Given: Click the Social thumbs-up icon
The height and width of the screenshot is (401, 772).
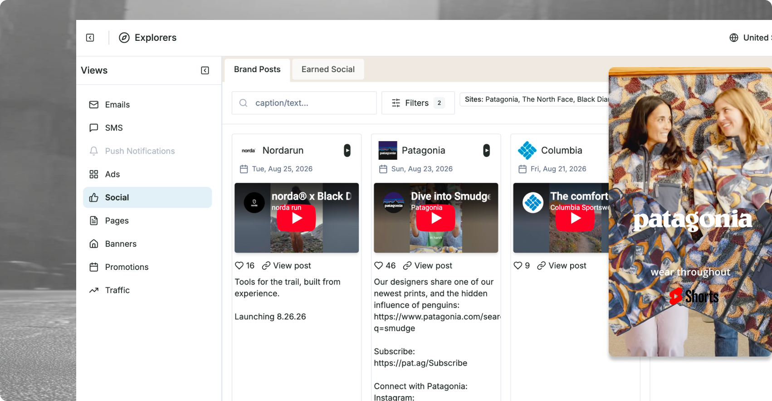Looking at the screenshot, I should click(x=94, y=197).
